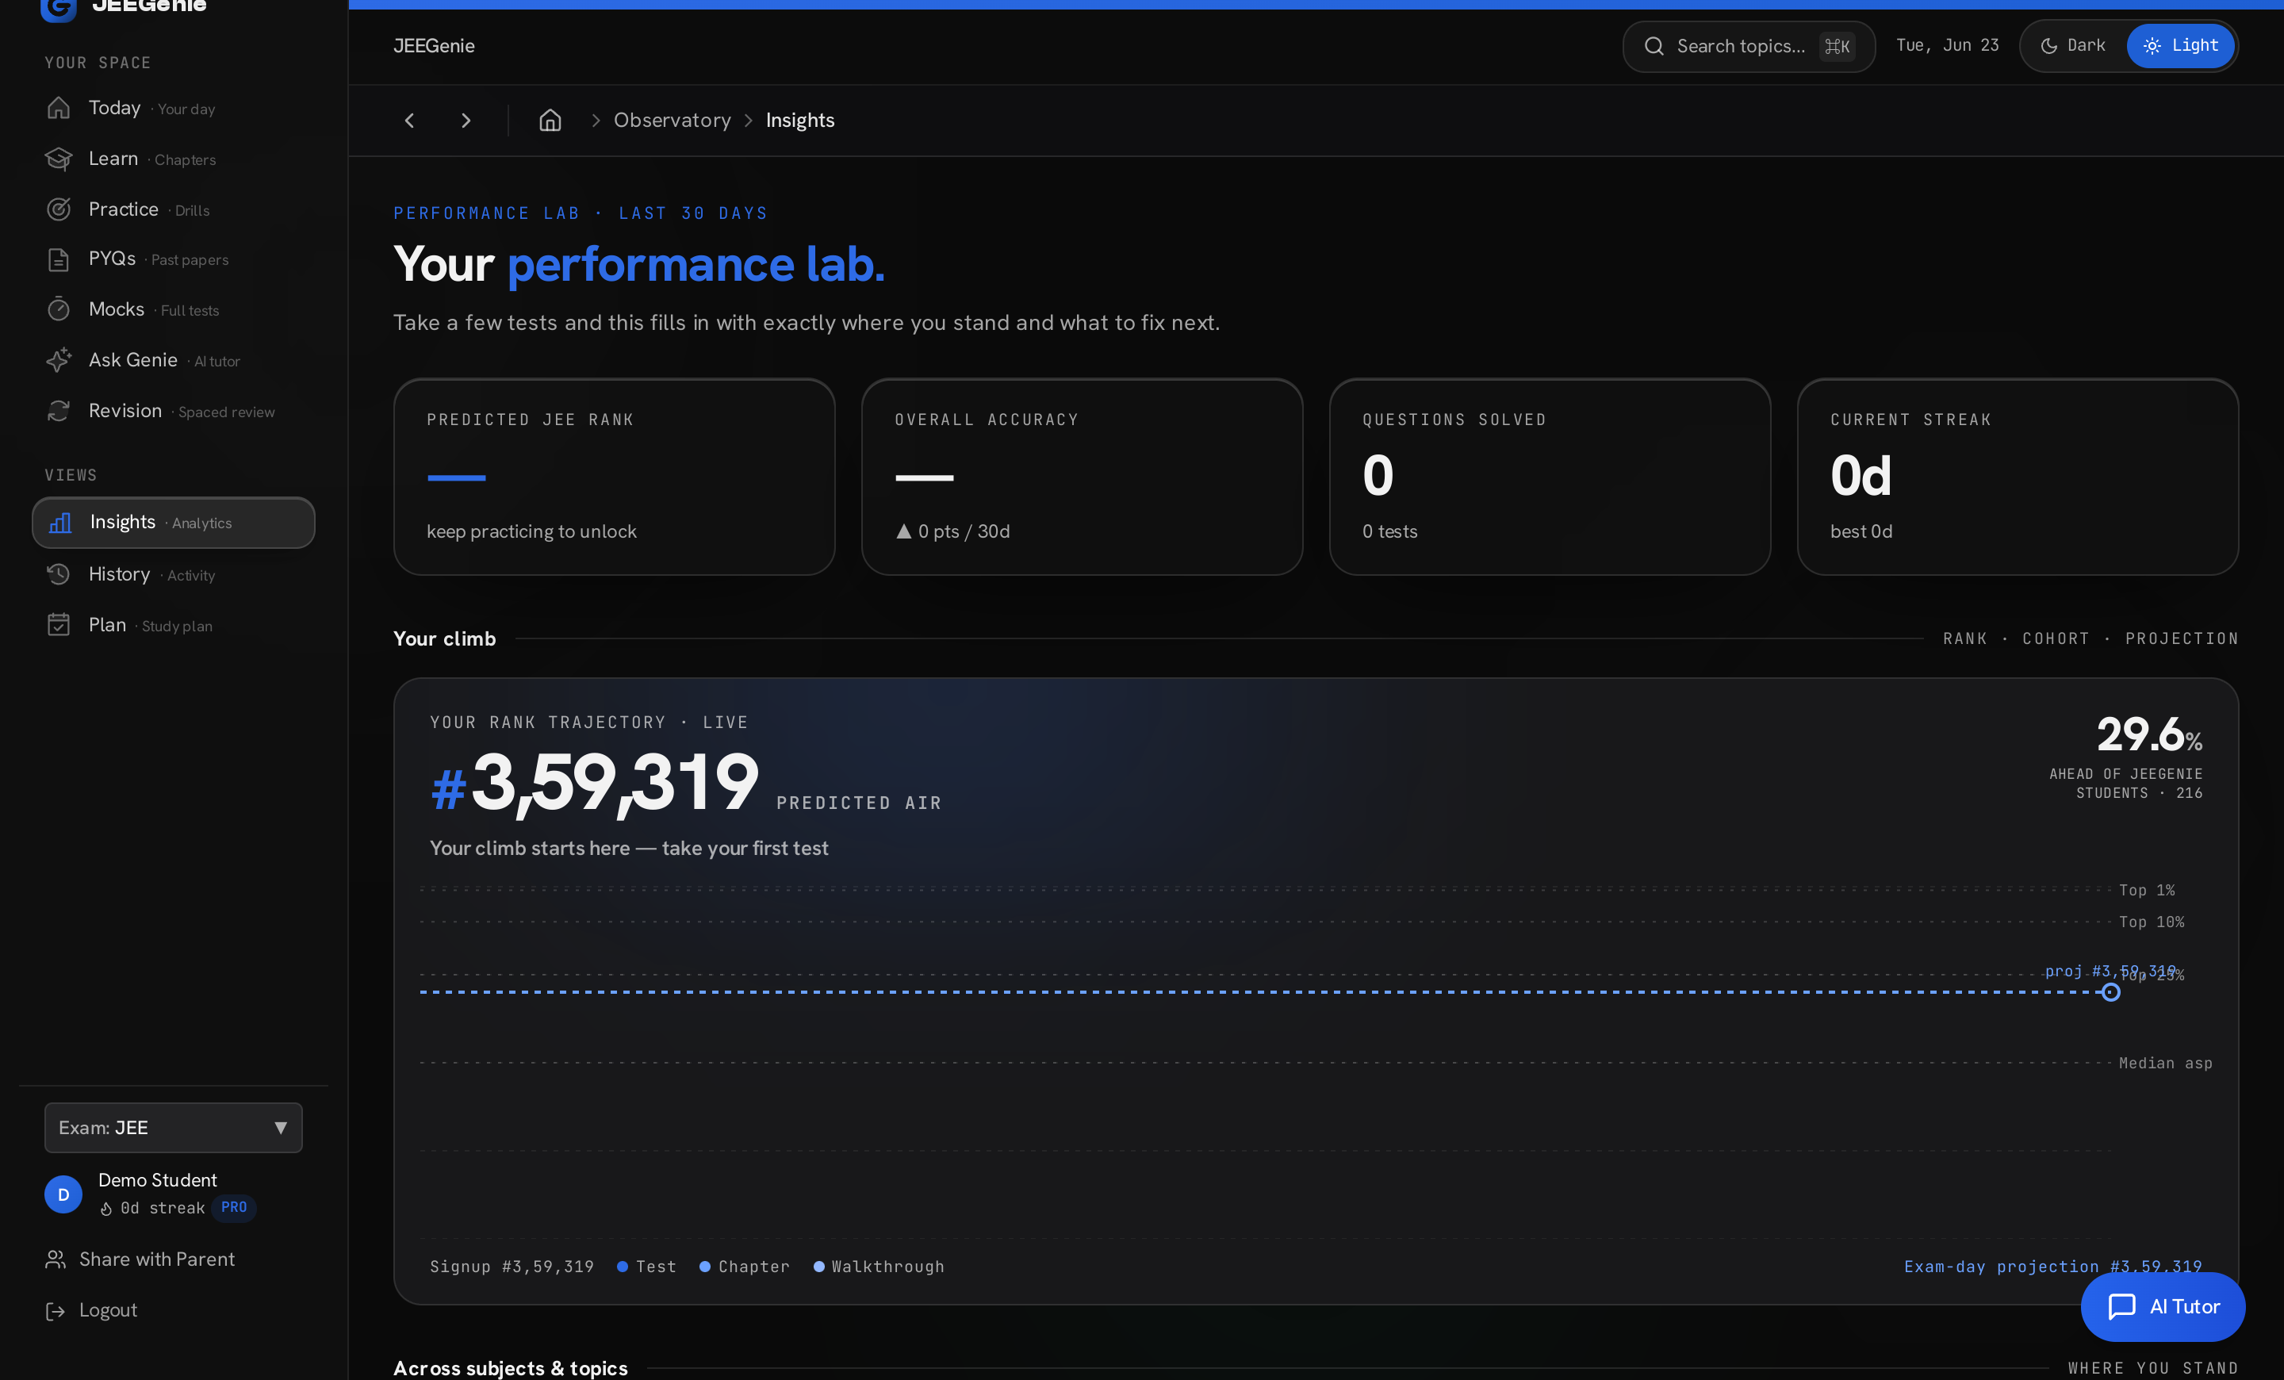Open Revision spaced review
Viewport: 2284px width, 1380px height.
pos(174,411)
